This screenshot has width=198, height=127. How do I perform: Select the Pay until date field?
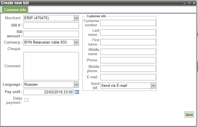[x=48, y=92]
